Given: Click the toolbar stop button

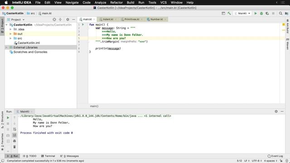Looking at the screenshot, I should (x=273, y=13).
